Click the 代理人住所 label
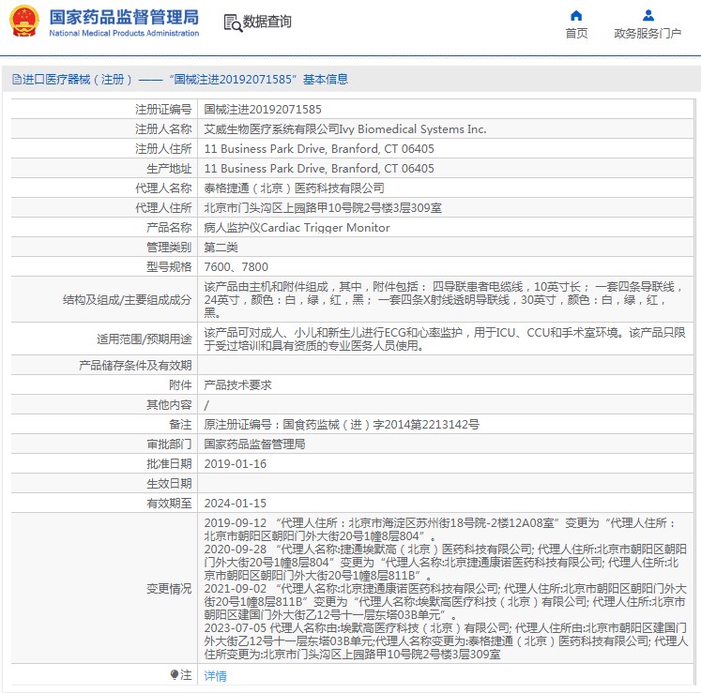 (x=163, y=208)
